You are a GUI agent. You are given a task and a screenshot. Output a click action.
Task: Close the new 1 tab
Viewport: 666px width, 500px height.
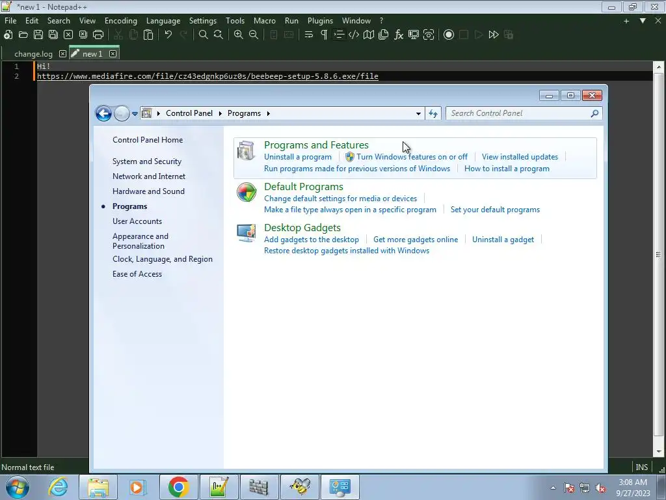pyautogui.click(x=113, y=53)
